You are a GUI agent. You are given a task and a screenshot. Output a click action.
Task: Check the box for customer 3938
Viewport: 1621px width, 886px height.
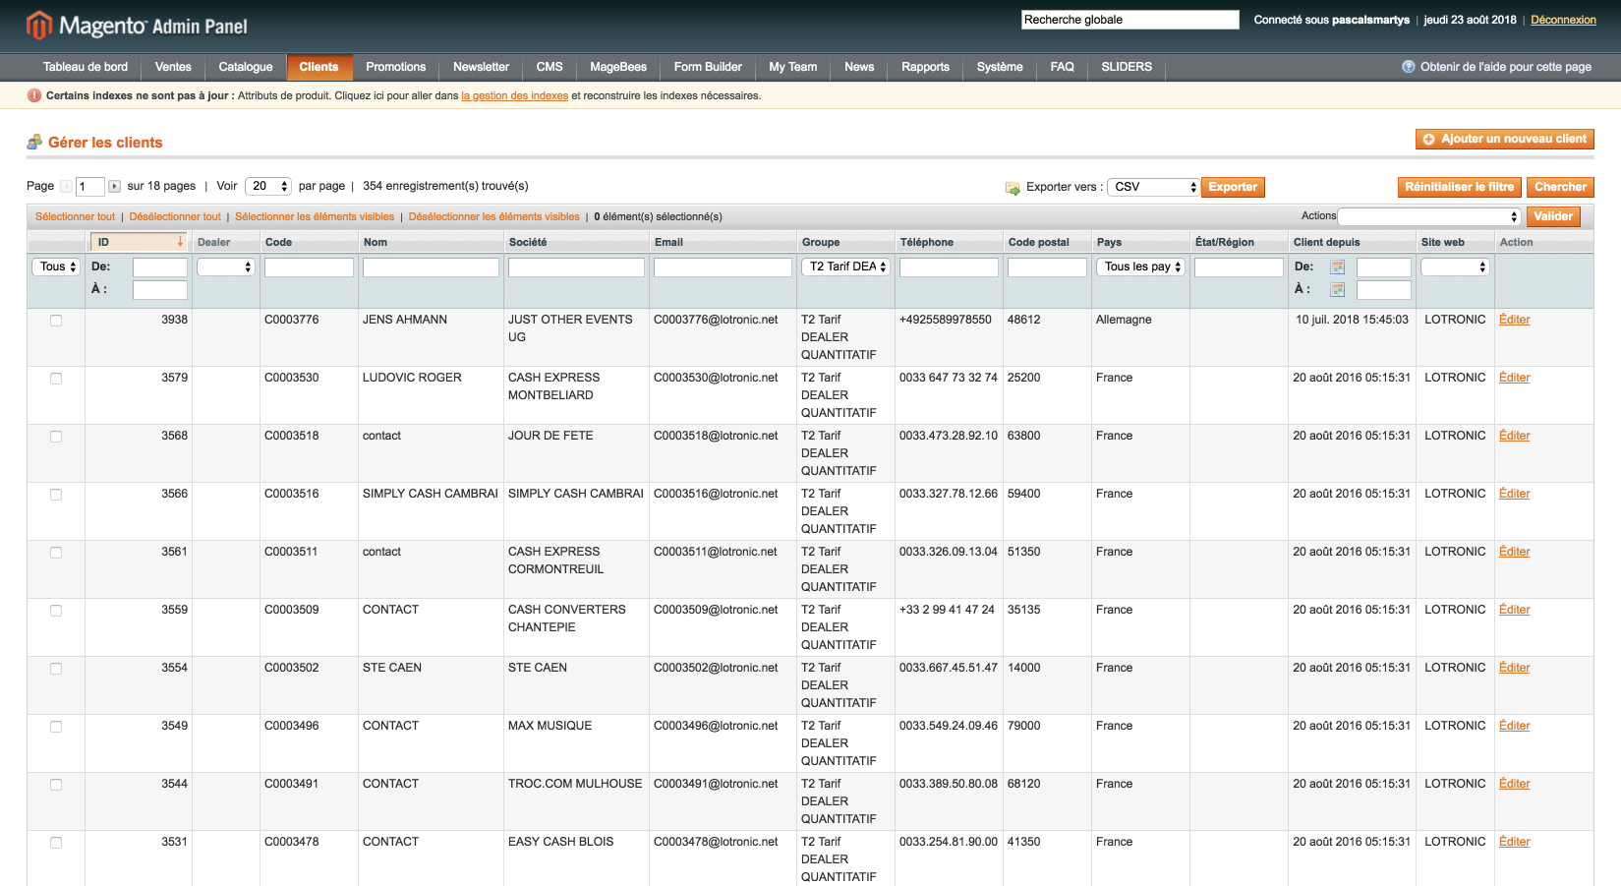click(x=56, y=321)
